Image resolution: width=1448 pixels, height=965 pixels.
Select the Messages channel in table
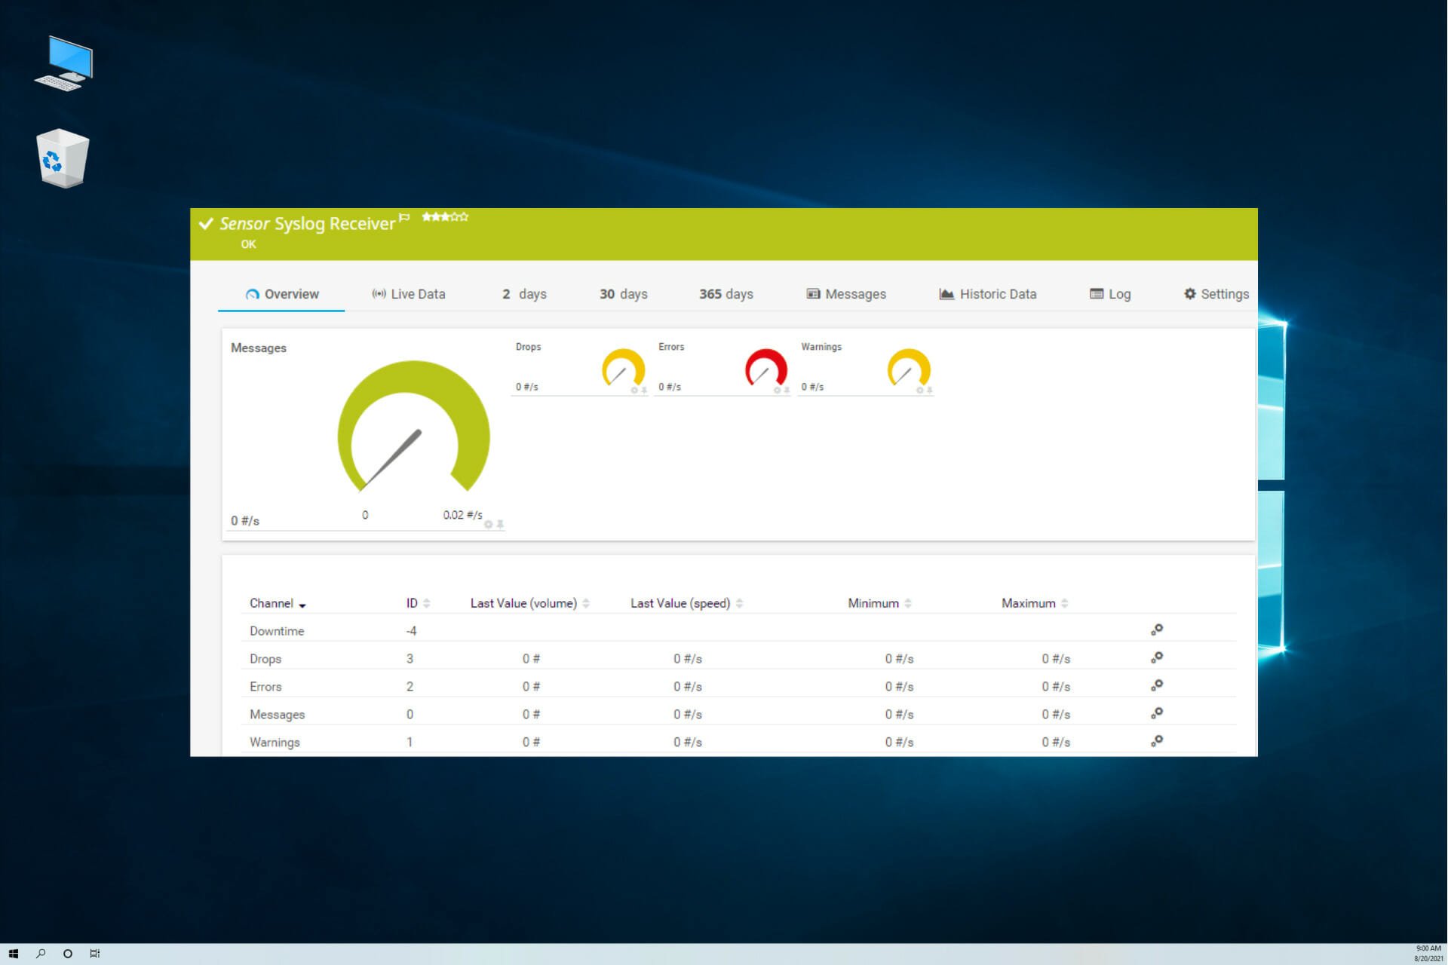277,715
